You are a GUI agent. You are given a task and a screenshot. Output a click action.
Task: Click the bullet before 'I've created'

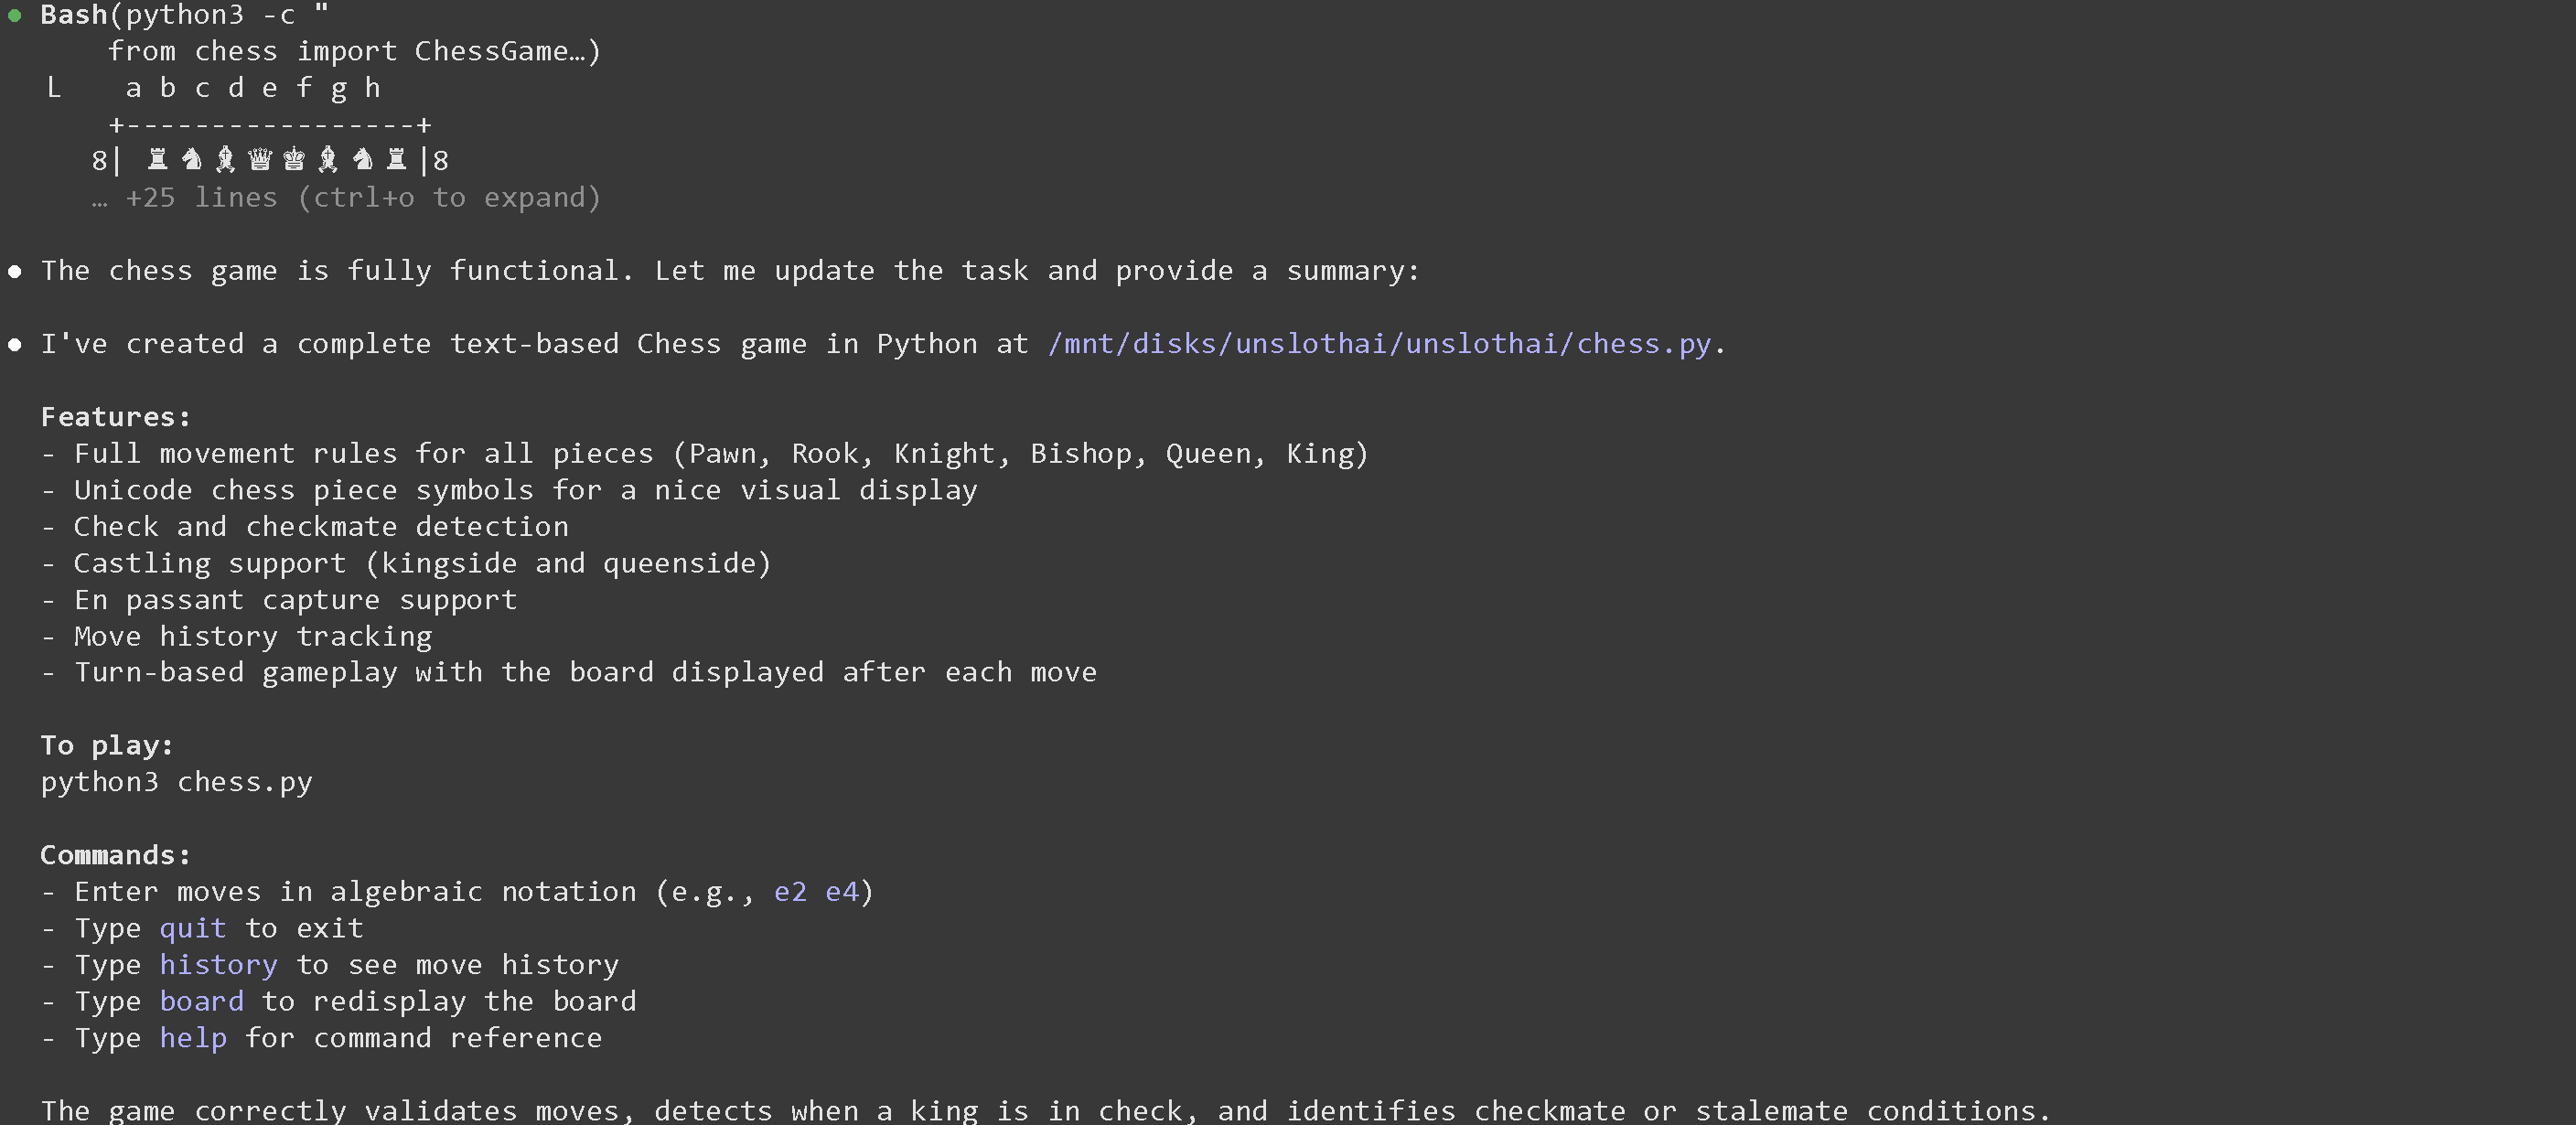[x=14, y=345]
